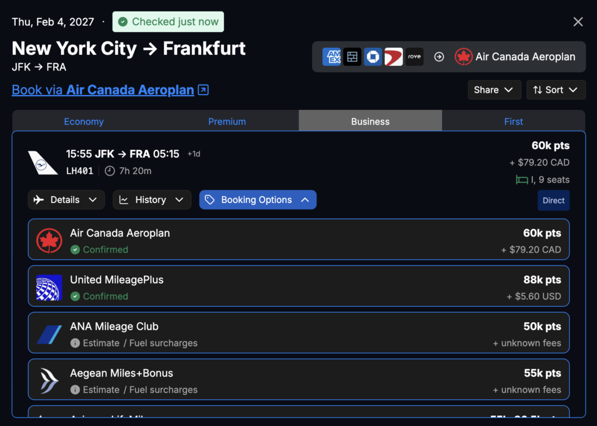Click the Bilt transfer partner icon
Image resolution: width=597 pixels, height=426 pixels.
click(352, 57)
